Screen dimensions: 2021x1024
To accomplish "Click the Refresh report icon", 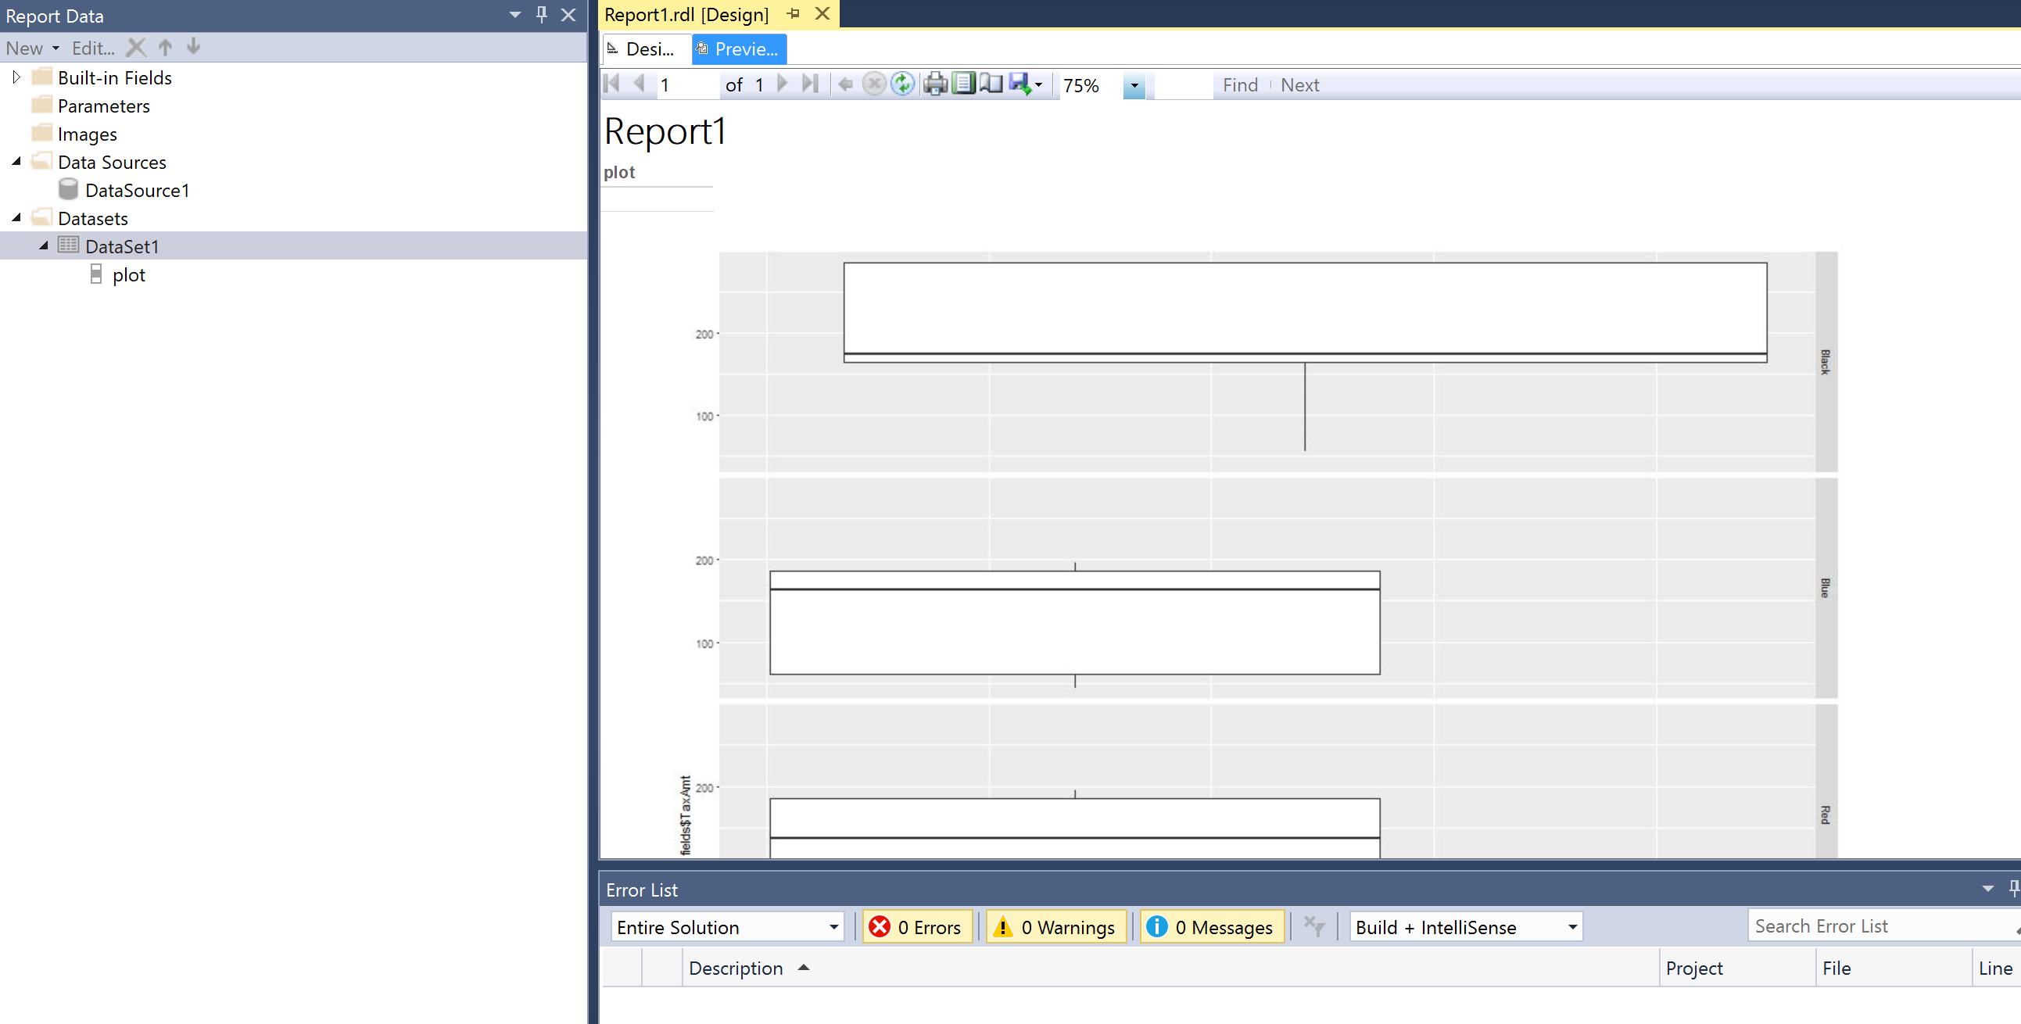I will click(903, 84).
